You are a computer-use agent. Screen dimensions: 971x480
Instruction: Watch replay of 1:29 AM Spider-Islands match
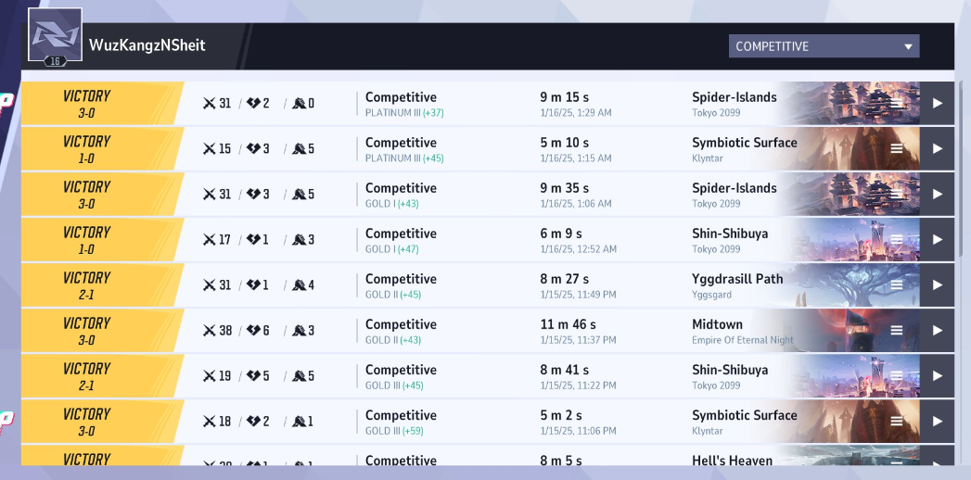point(937,104)
